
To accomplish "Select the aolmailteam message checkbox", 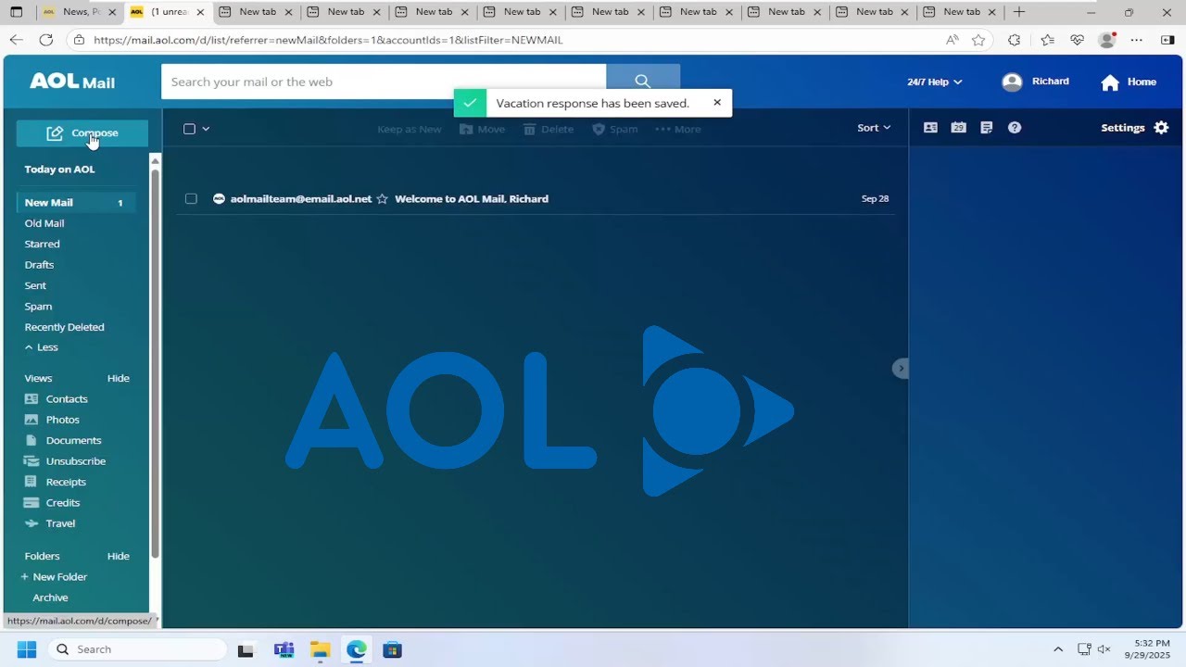I will click(191, 198).
